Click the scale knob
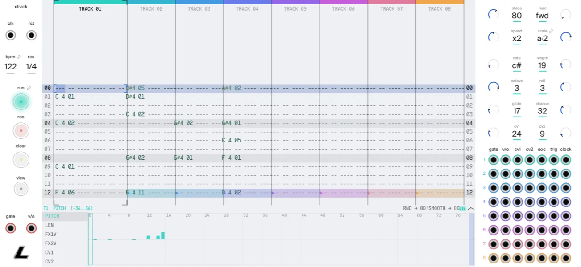The image size is (581, 267). 566,37
